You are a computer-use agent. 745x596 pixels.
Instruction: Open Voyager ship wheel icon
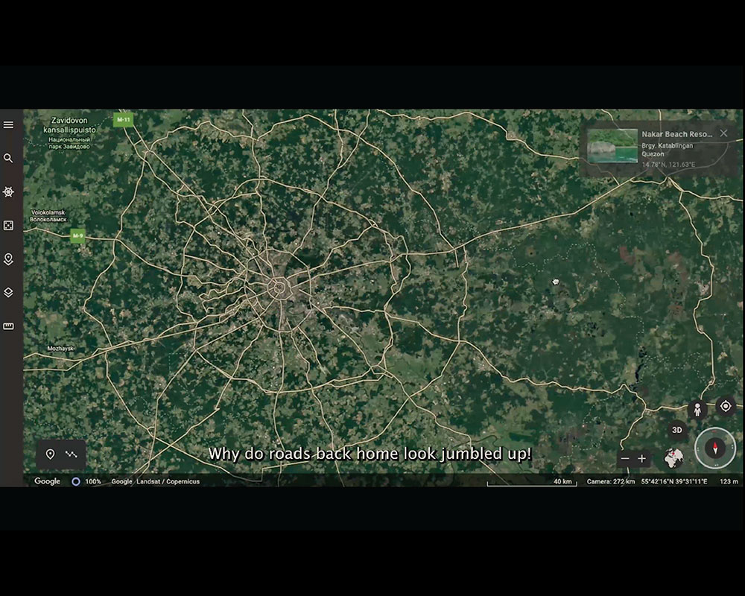[8, 192]
